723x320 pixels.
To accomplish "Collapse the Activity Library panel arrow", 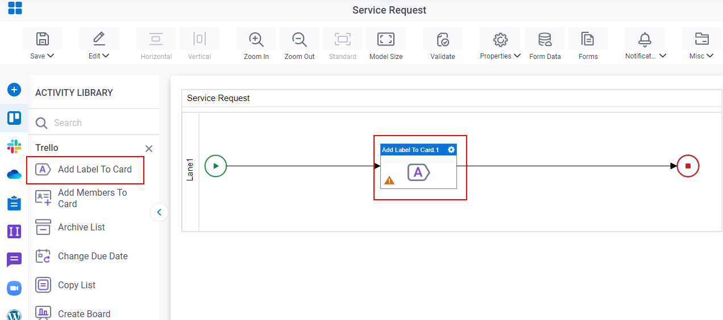I will click(159, 212).
